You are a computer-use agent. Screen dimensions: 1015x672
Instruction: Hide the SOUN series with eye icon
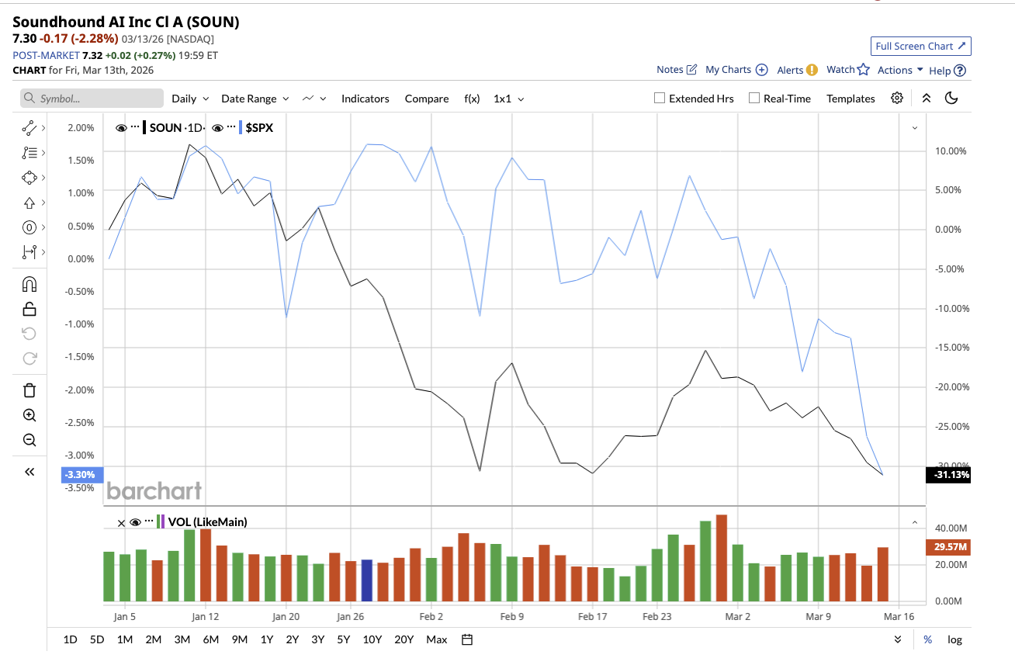coord(121,128)
